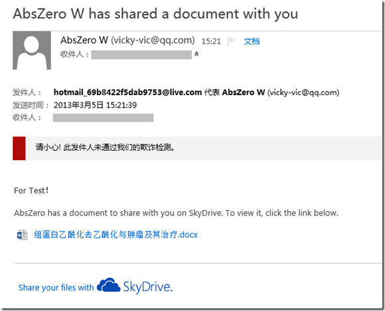The width and height of the screenshot is (385, 311).
Task: Click the Share your files with link
Action: 56,287
